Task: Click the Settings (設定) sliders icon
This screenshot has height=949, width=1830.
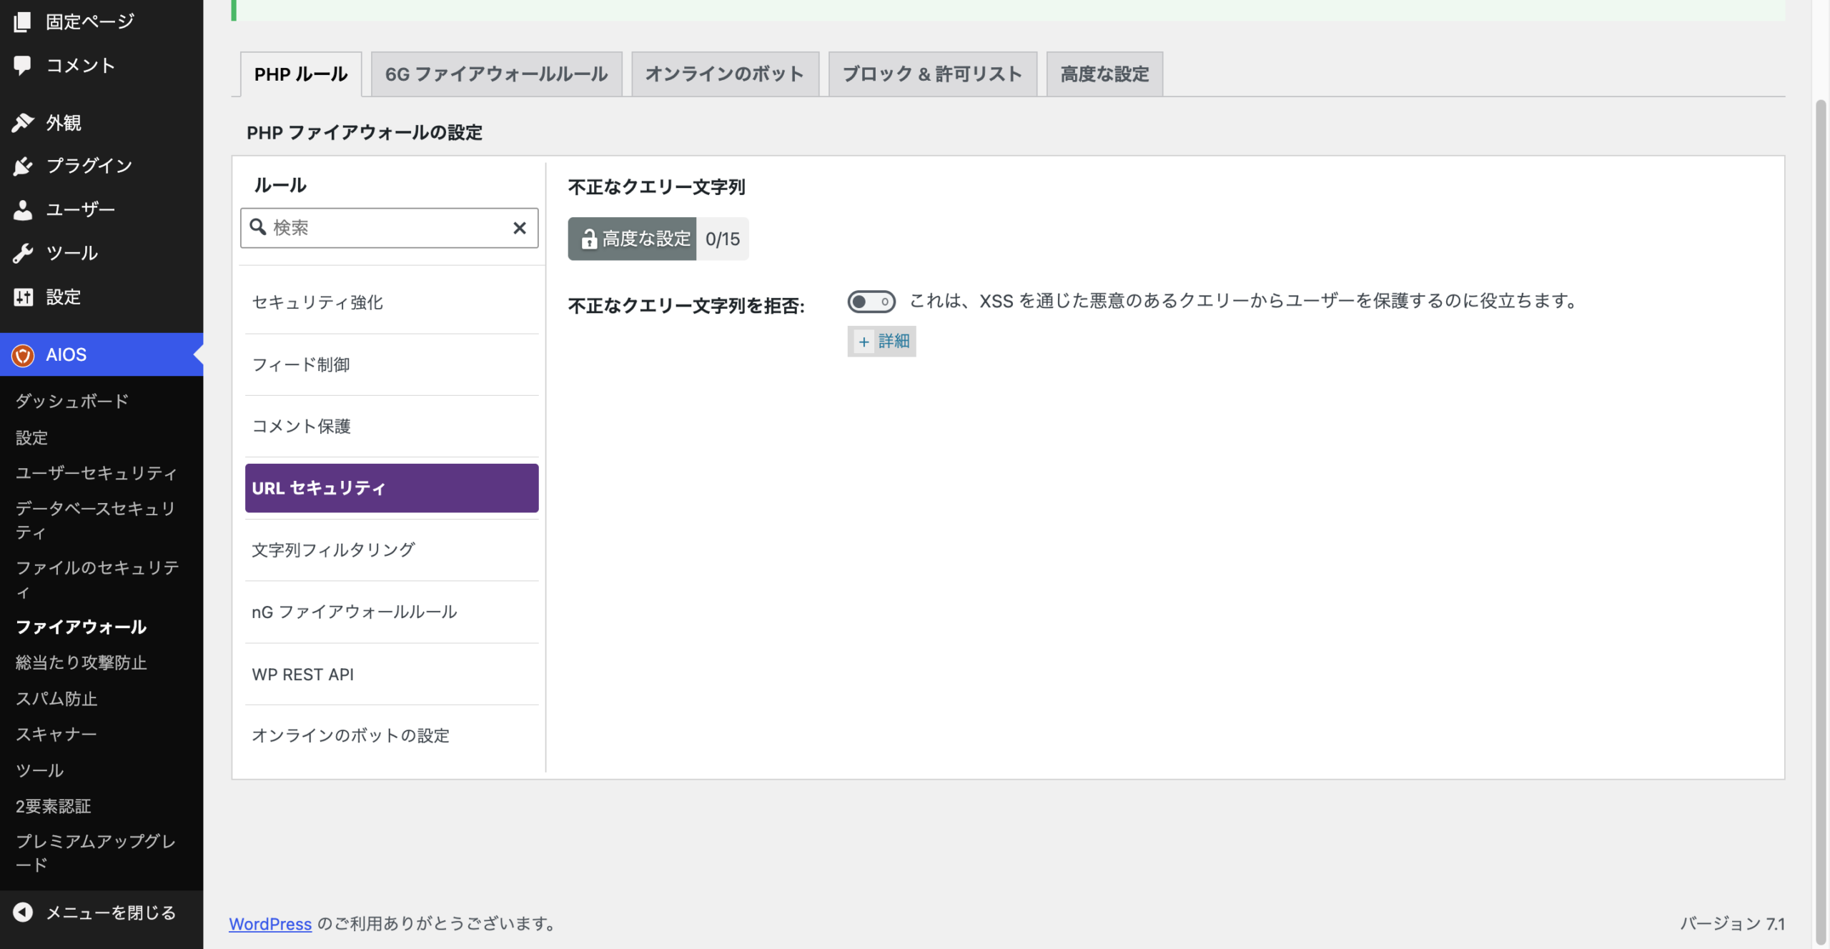Action: coord(22,297)
